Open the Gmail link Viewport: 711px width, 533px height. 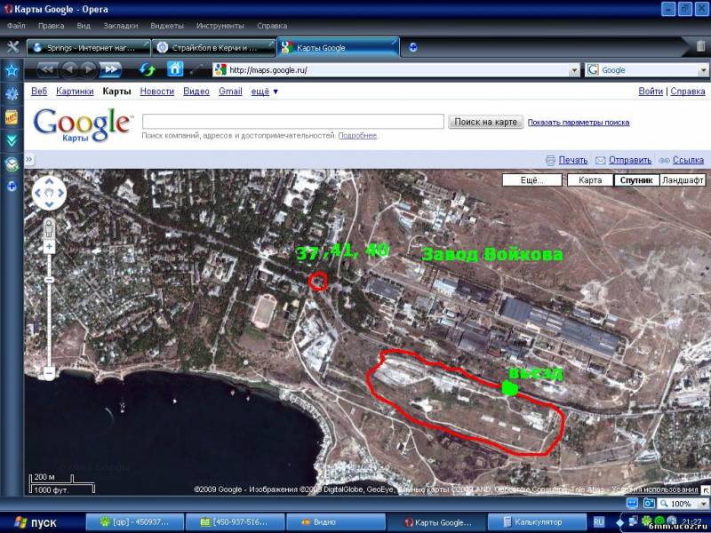pos(230,91)
